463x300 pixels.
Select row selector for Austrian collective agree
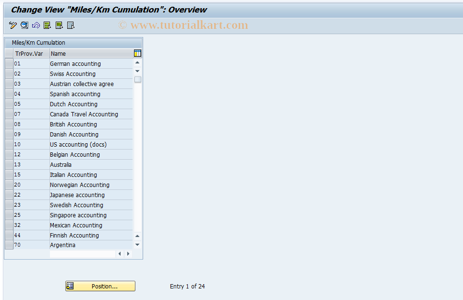coord(9,84)
